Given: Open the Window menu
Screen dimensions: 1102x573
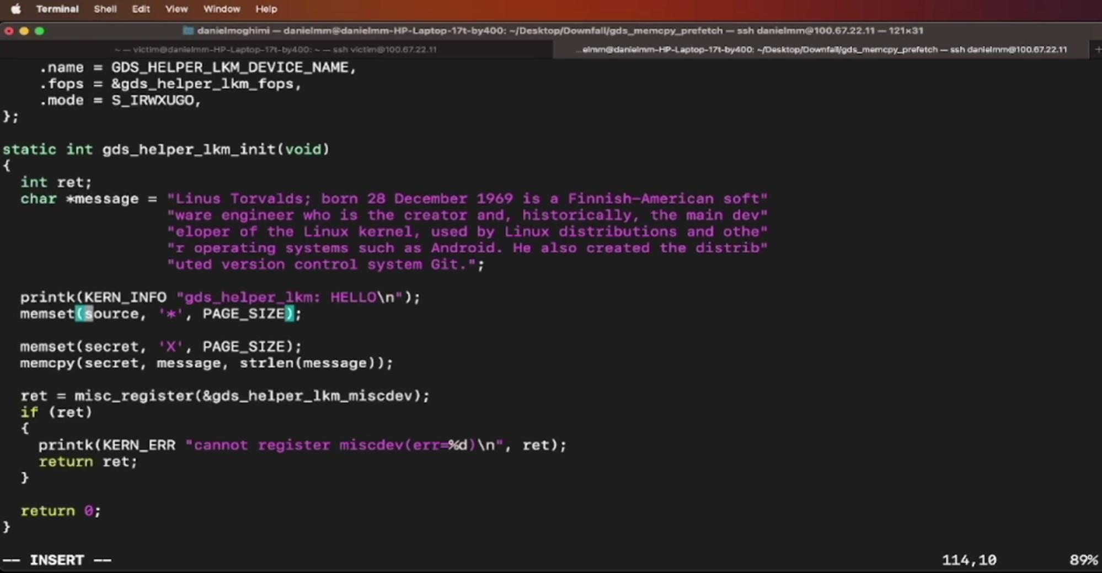Looking at the screenshot, I should coord(221,9).
